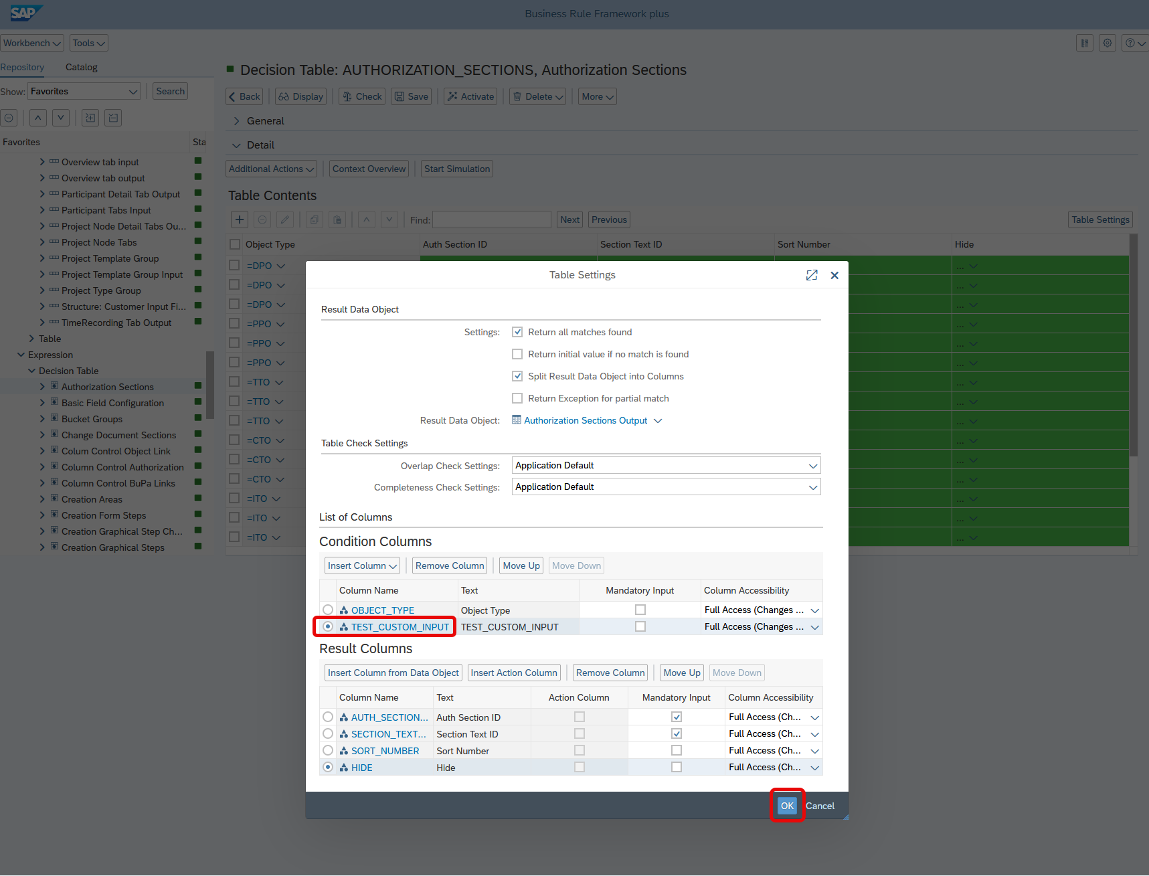This screenshot has height=876, width=1149.
Task: Click the help question mark icon
Action: point(1130,43)
